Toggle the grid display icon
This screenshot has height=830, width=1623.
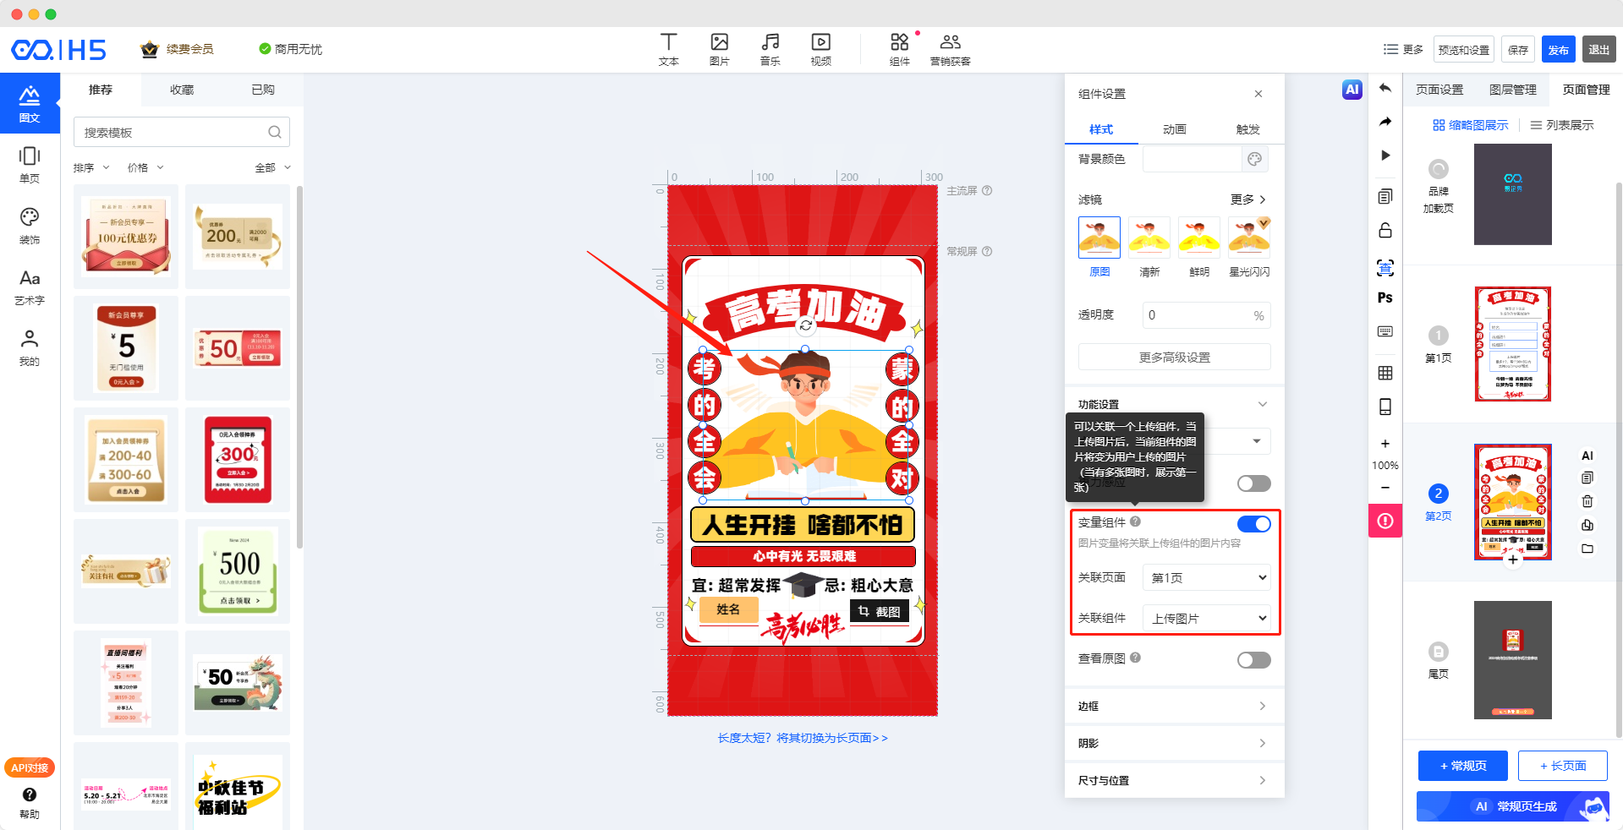(1385, 373)
